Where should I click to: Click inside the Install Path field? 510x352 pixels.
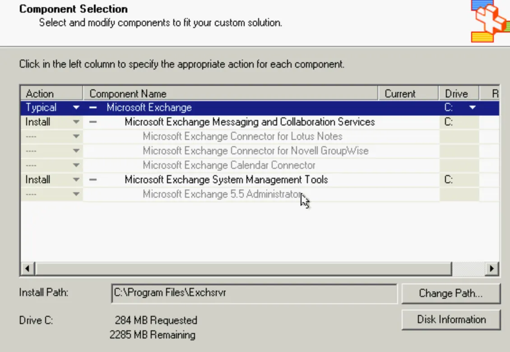(253, 293)
